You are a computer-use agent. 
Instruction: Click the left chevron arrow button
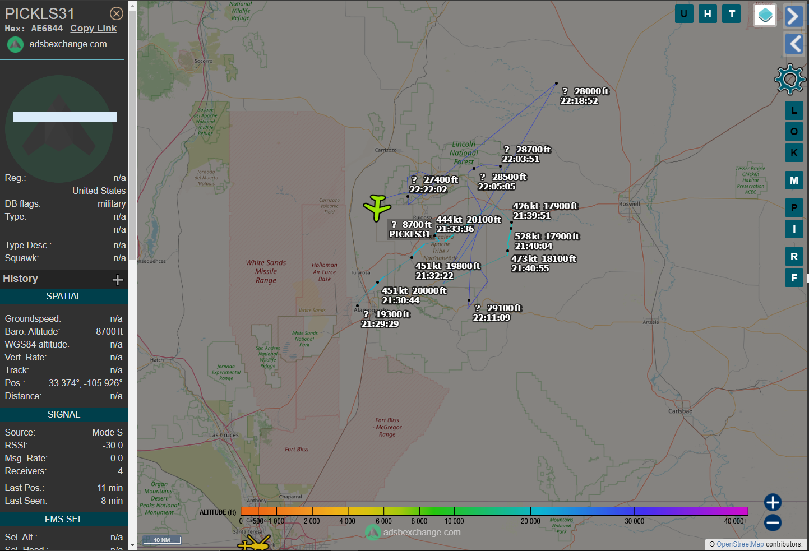794,44
